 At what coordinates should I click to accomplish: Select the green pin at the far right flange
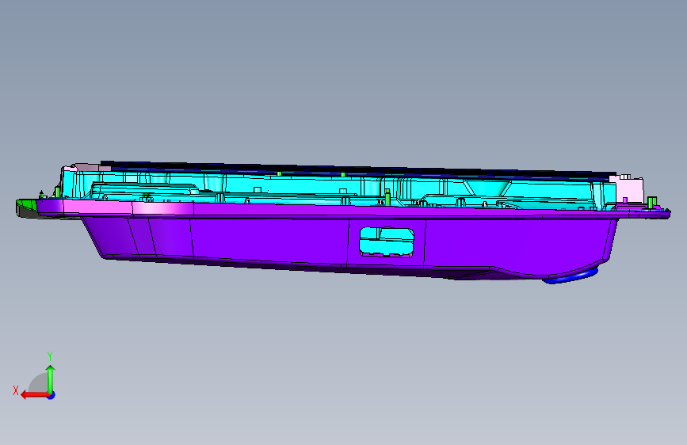coord(652,202)
